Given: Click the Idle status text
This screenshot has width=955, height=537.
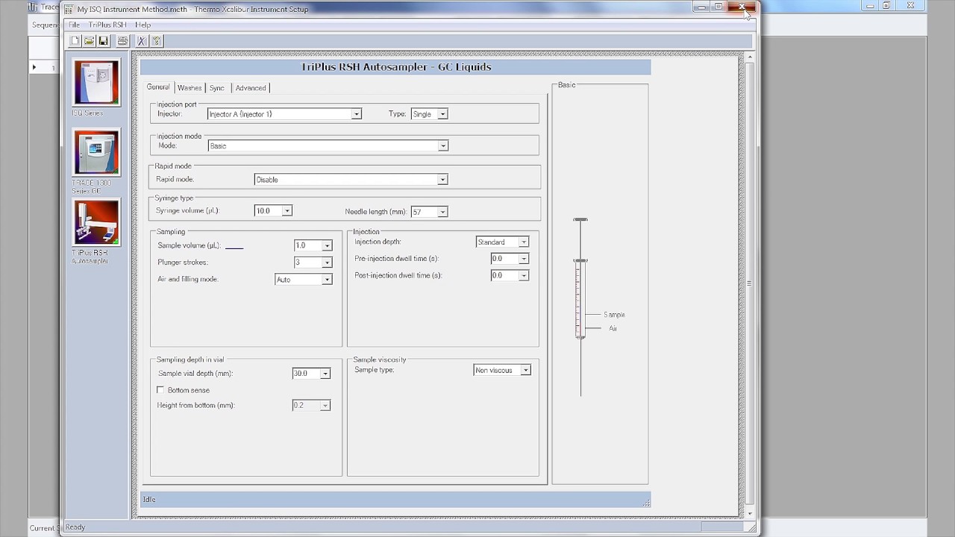Looking at the screenshot, I should coord(149,500).
